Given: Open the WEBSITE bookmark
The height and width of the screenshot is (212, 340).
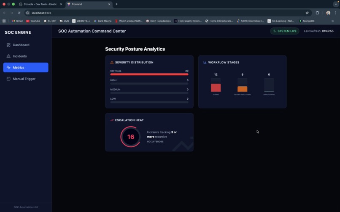Looking at the screenshot, I should [x=81, y=21].
